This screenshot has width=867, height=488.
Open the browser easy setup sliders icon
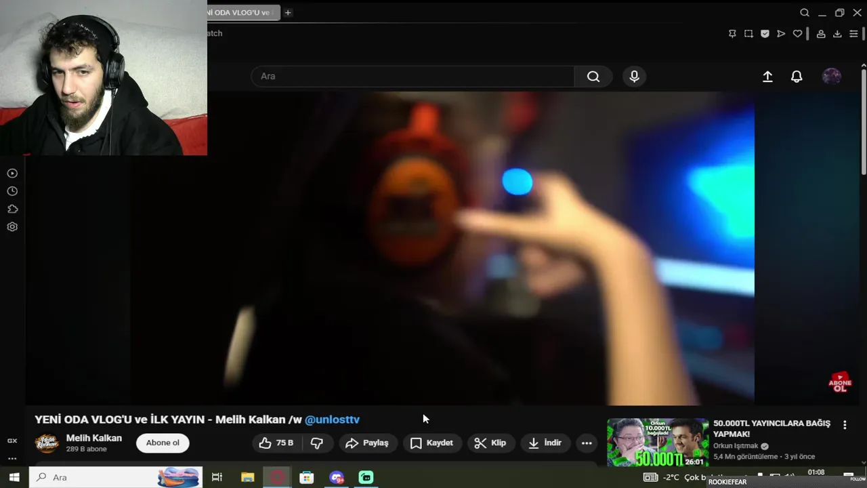[853, 34]
